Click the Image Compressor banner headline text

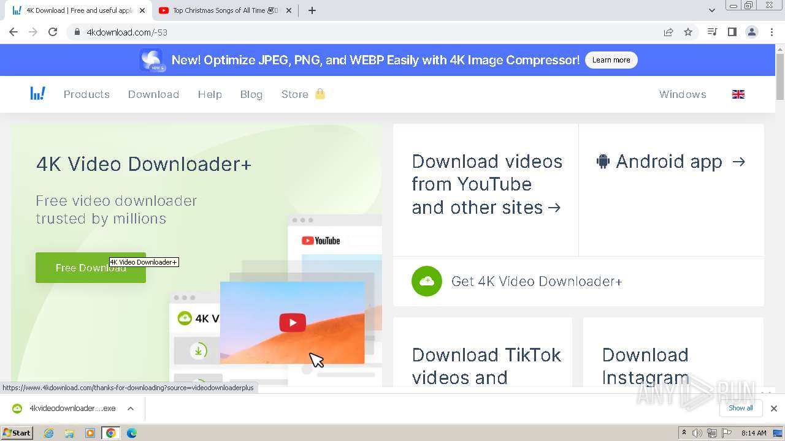click(x=375, y=60)
